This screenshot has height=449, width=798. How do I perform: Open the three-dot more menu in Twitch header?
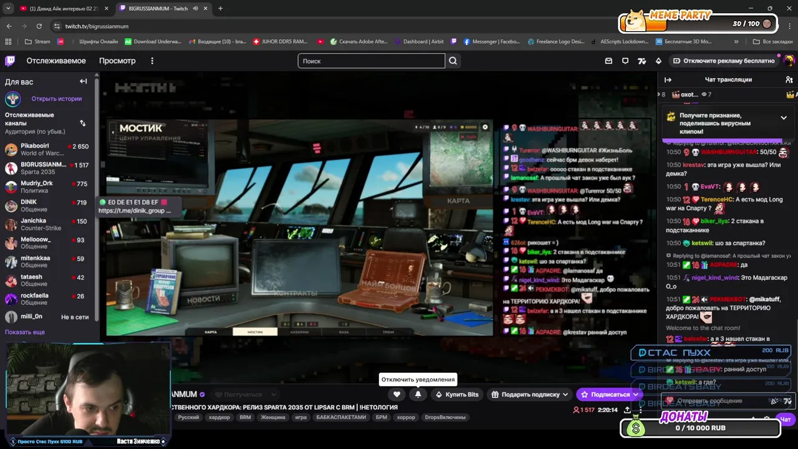(152, 60)
